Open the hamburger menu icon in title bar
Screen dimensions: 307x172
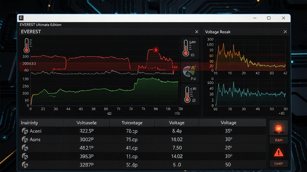point(21,18)
